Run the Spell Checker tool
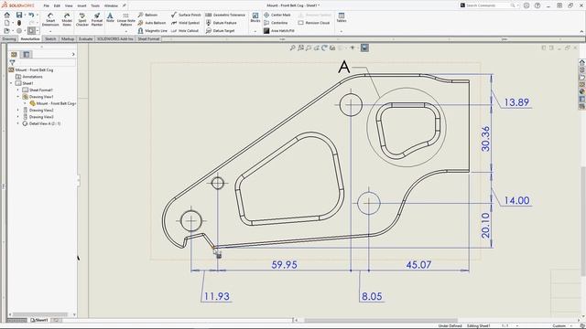586x329 pixels. (x=82, y=19)
